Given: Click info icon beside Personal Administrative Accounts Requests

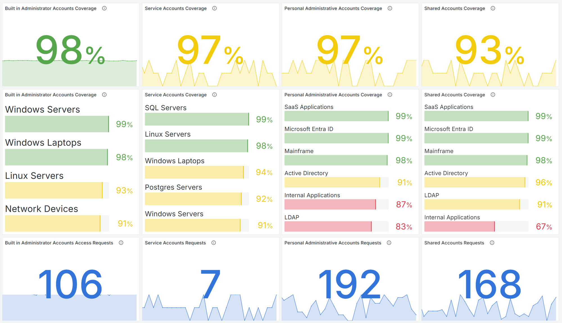Looking at the screenshot, I should 389,243.
